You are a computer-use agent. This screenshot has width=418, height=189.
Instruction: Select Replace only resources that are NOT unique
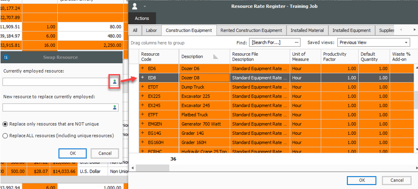(5, 124)
